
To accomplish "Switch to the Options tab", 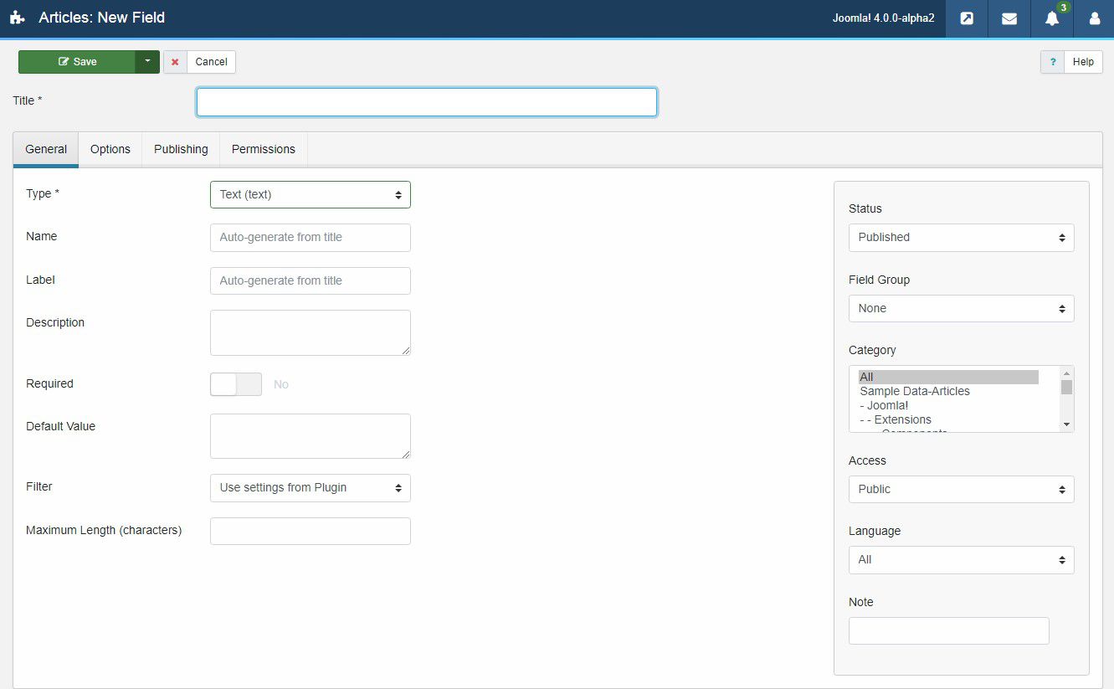I will (110, 149).
